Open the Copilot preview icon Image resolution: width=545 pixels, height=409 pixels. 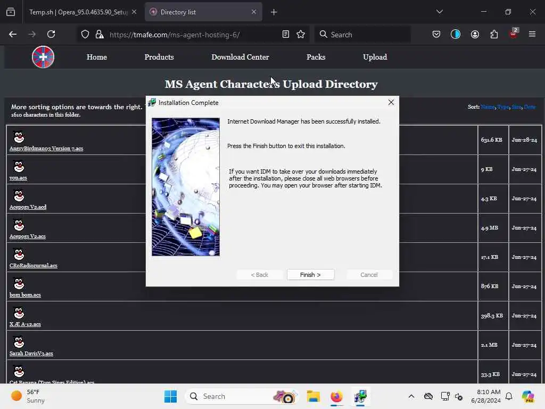pos(528,396)
